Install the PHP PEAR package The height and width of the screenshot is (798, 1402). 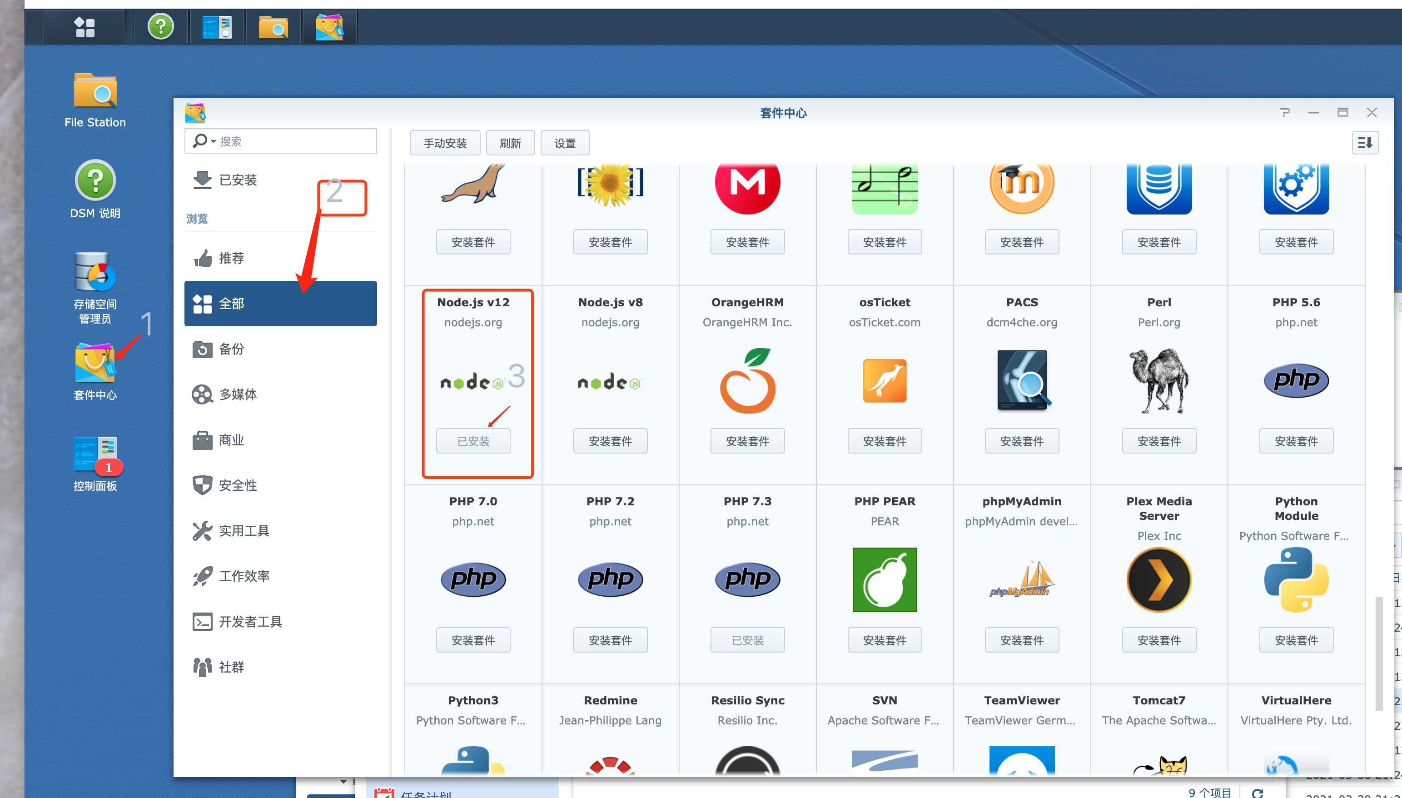tap(884, 639)
